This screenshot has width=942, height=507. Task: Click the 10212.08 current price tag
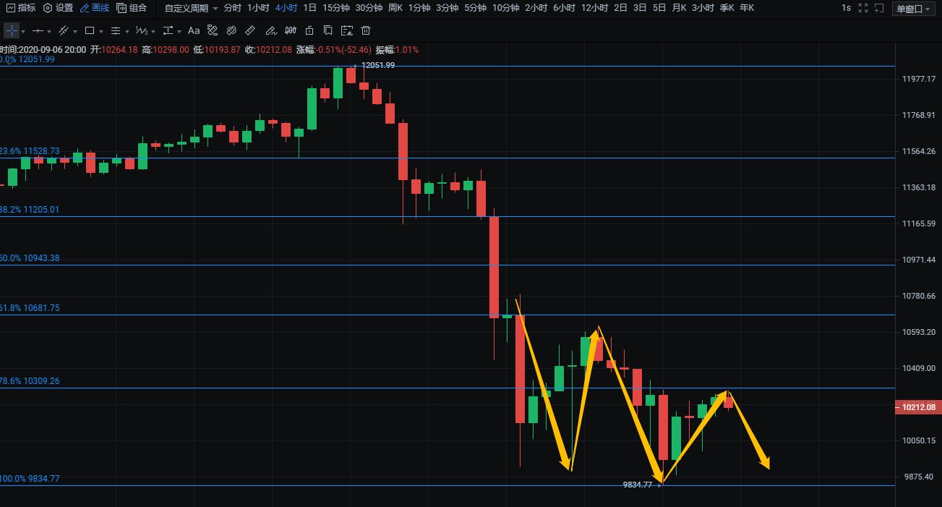[917, 407]
